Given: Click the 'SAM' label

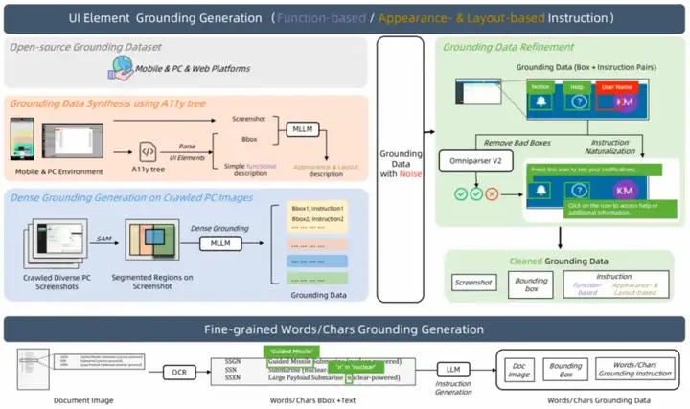Looking at the screenshot, I should (x=103, y=239).
